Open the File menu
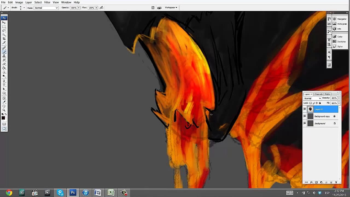Image resolution: width=350 pixels, height=197 pixels. (x=3, y=2)
